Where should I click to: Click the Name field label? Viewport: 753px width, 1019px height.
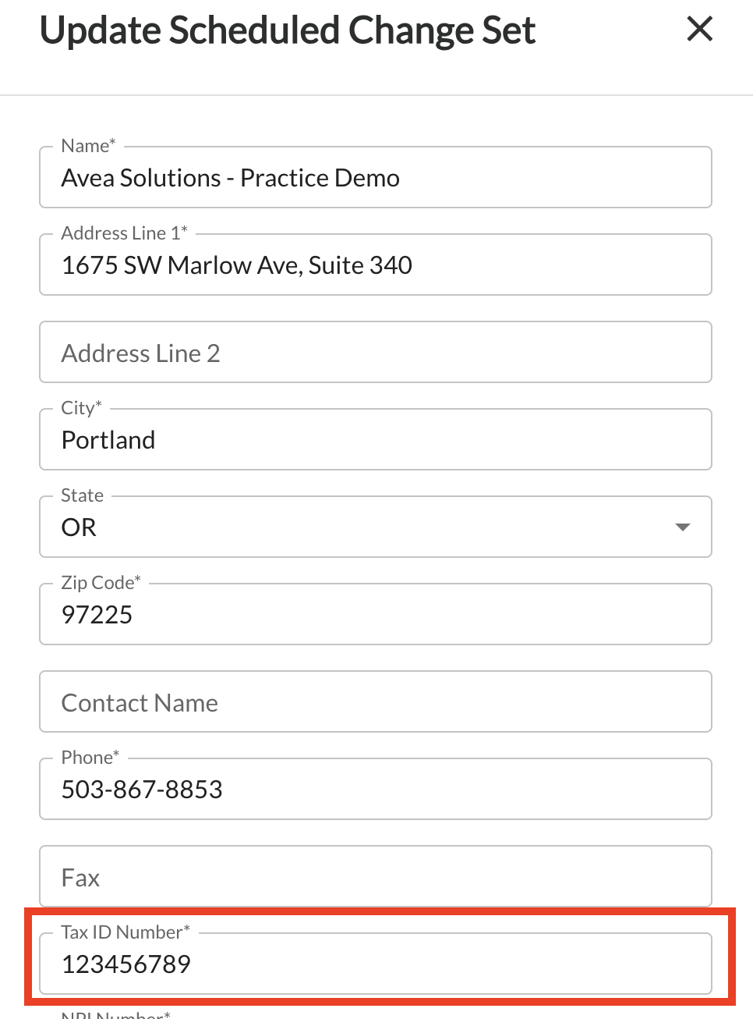click(x=87, y=145)
